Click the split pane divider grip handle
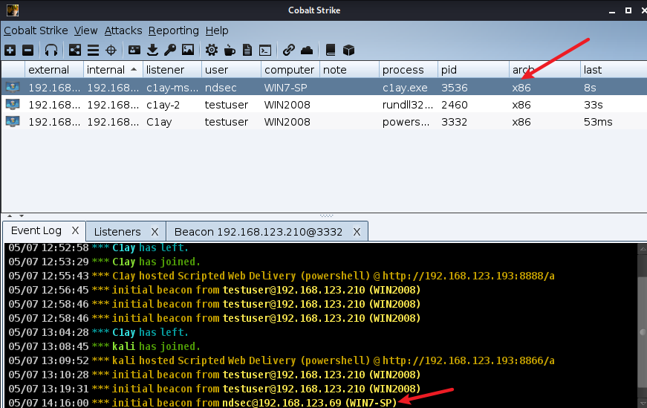647x408 pixels. coord(326,216)
